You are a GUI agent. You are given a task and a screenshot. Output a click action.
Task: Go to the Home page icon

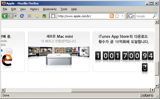(37, 16)
